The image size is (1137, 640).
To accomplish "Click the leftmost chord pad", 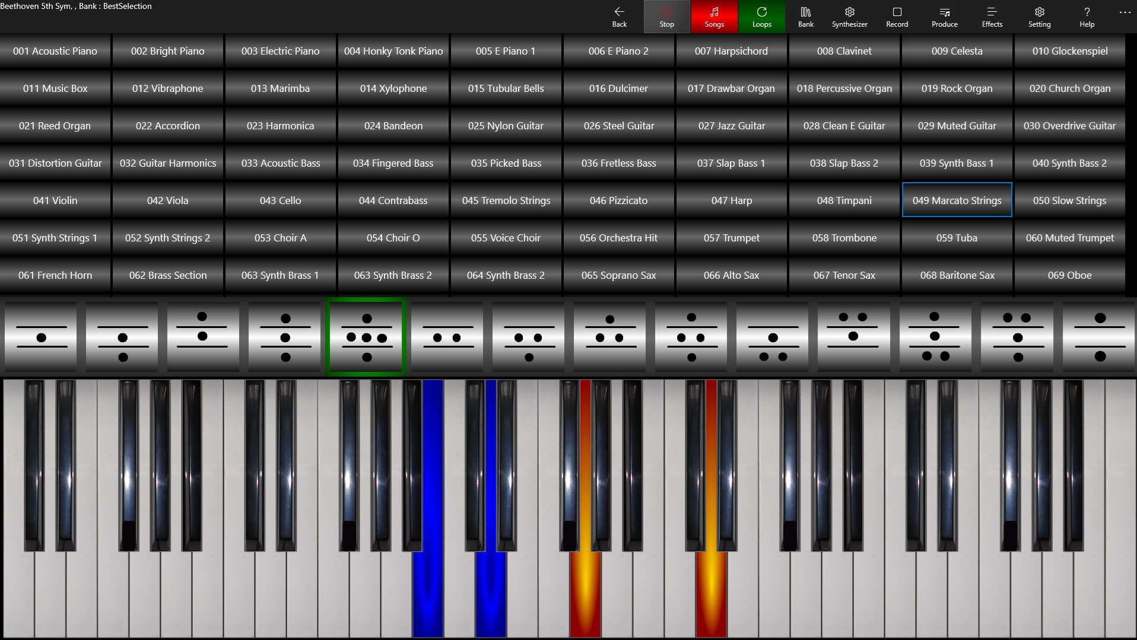I will coord(40,337).
